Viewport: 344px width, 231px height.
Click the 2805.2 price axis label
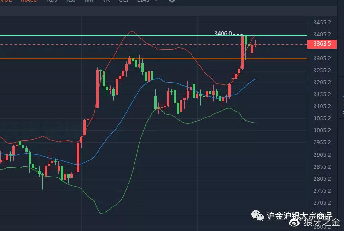322,179
